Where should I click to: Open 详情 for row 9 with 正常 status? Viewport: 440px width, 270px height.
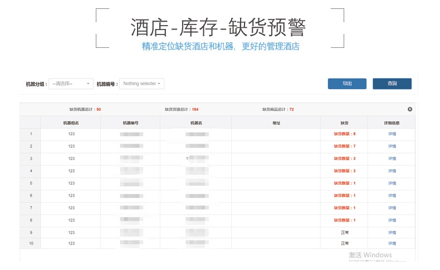click(392, 233)
